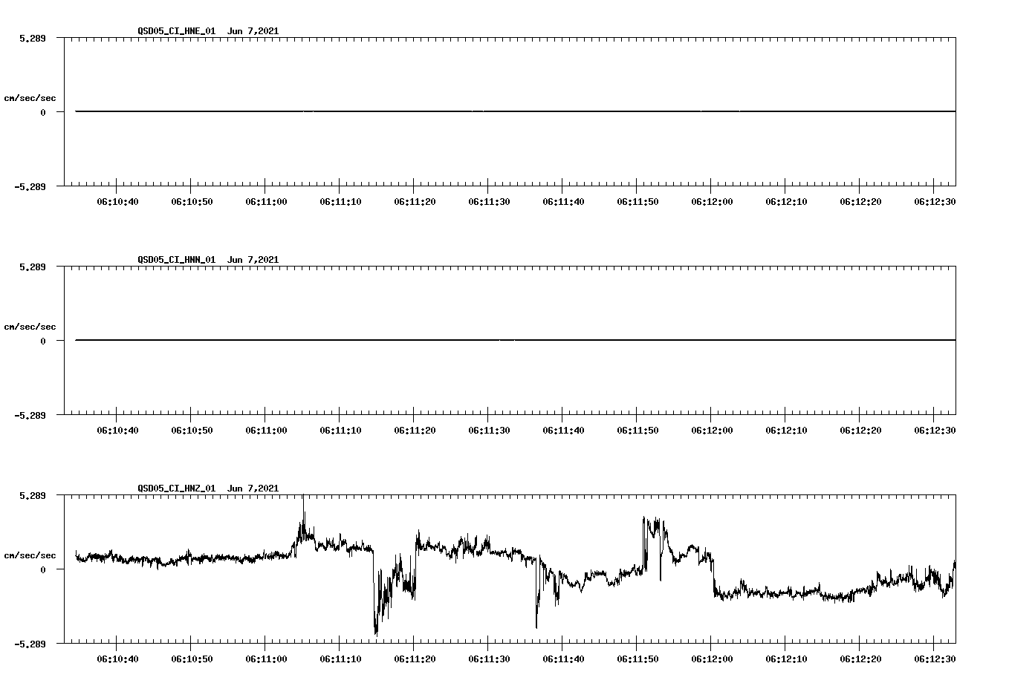Select the -5.289 lower label of HNZ plot
Viewport: 1009px width, 686px height.
click(x=30, y=644)
